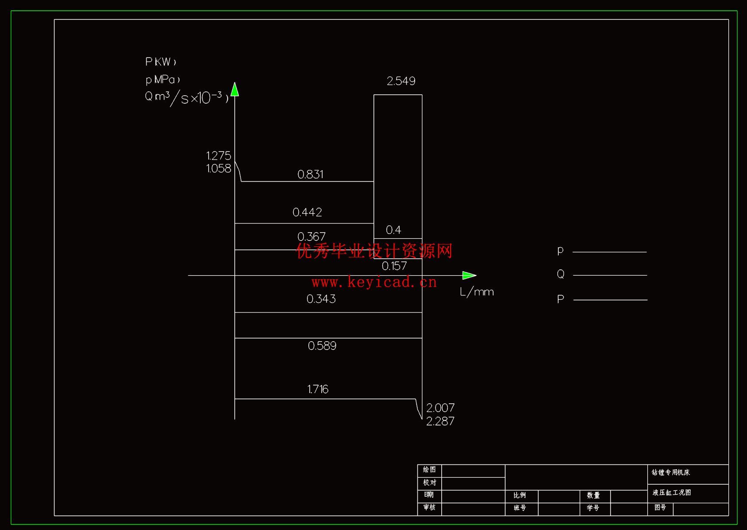Click the empty field beside 日期

click(x=473, y=496)
